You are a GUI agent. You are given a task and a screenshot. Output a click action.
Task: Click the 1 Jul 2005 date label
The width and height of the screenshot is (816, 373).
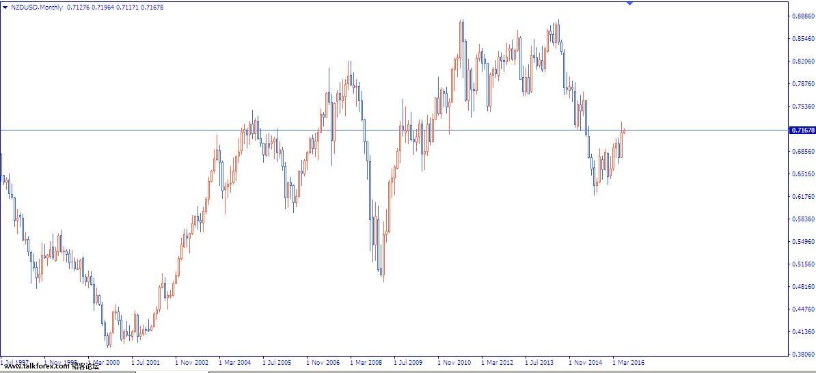point(276,361)
